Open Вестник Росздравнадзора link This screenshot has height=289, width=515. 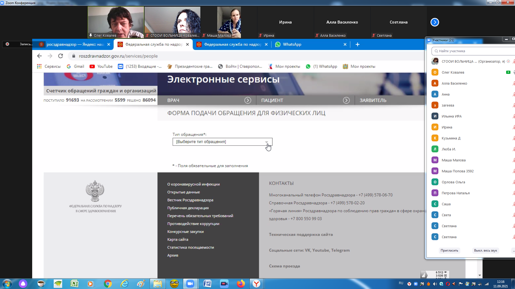coord(190,200)
